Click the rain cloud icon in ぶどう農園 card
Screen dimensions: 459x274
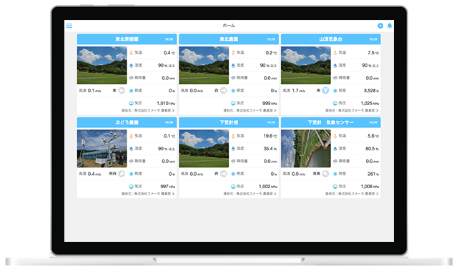pos(132,161)
